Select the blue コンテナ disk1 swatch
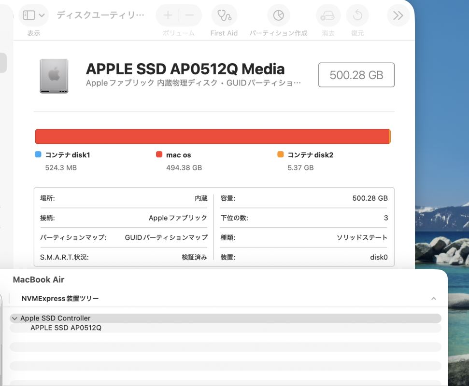This screenshot has width=469, height=386. [38, 155]
